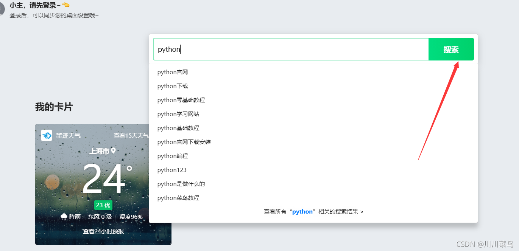Click the user avatar icon at top left

click(x=2, y=9)
